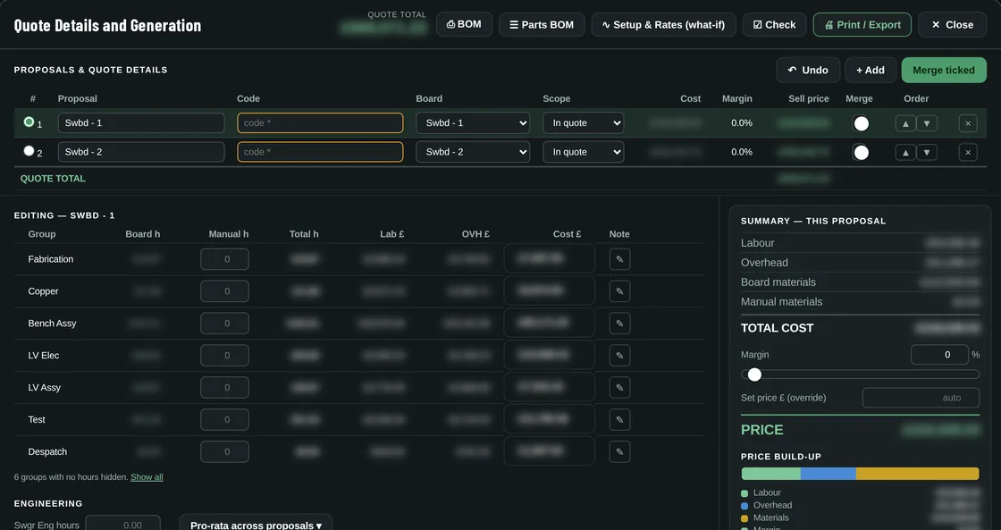Click Manual h field for LV Assy
Viewport: 1001px width, 530px height.
pos(224,388)
